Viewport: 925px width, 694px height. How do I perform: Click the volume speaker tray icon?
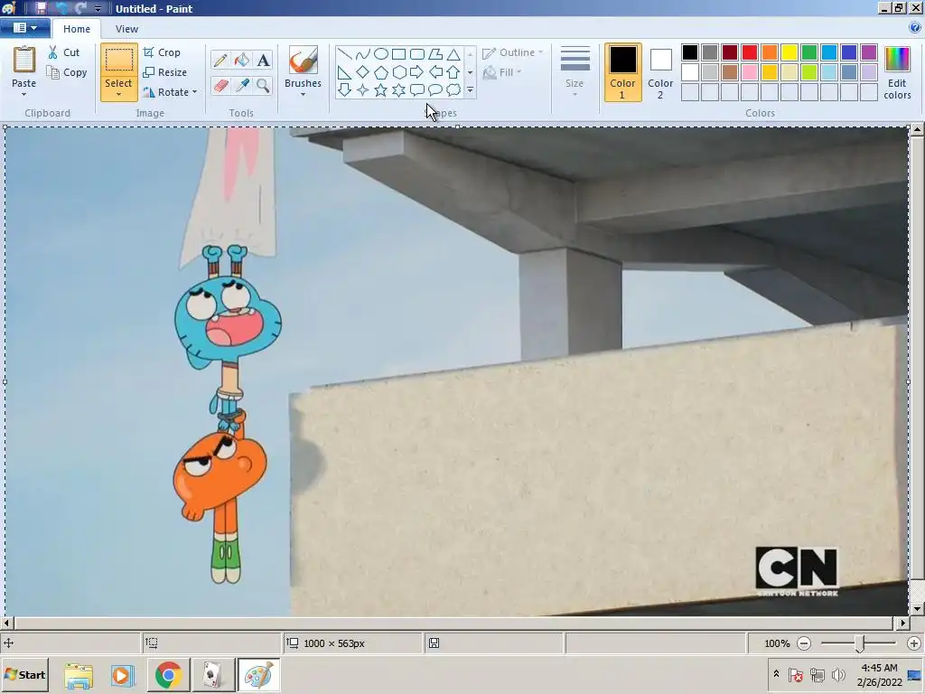(837, 674)
